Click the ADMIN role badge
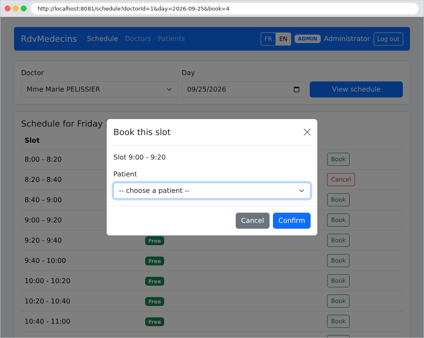424x338 pixels. point(308,39)
